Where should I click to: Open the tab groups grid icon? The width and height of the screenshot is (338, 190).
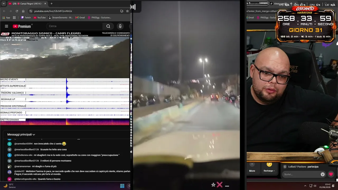[x=14, y=18]
